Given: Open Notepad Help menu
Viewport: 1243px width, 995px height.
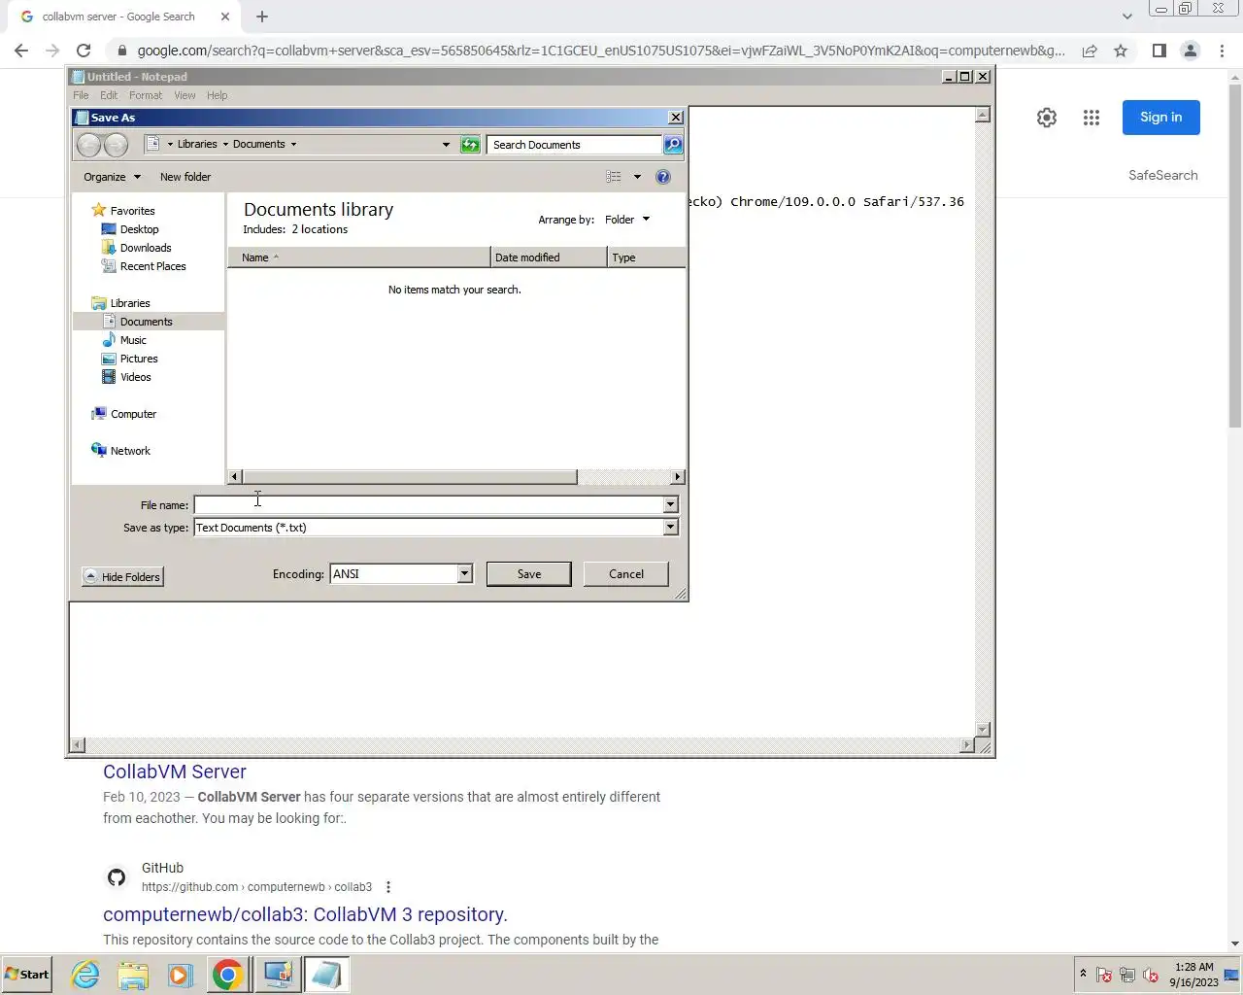Looking at the screenshot, I should [x=218, y=95].
